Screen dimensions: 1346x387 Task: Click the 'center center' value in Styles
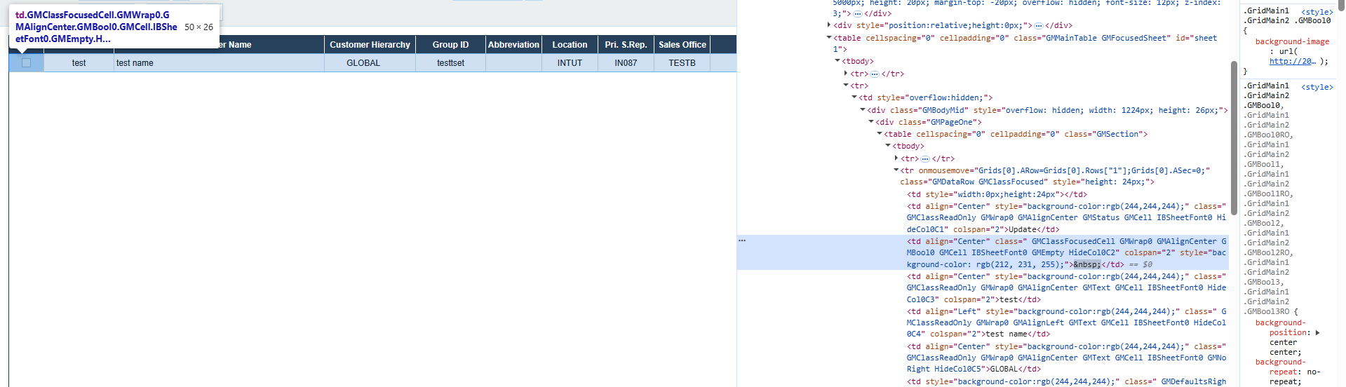tap(1285, 348)
